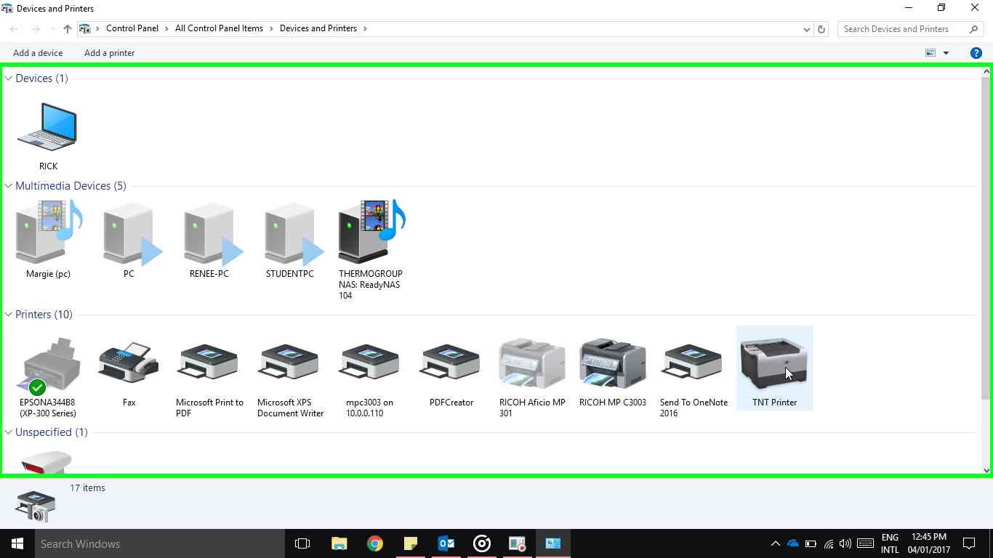Open the 12:45 PM clock and date
The image size is (993, 558).
coord(928,543)
